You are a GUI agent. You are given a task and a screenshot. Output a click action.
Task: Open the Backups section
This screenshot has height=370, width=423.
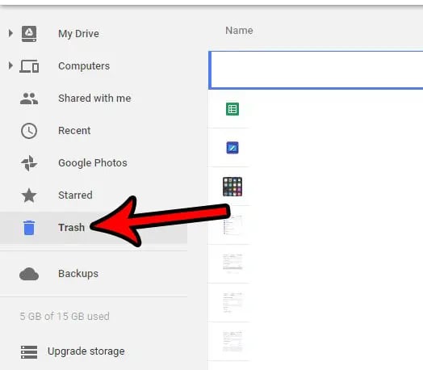(x=78, y=274)
